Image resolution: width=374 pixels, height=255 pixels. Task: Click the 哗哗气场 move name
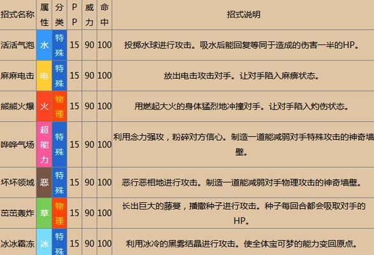(18, 144)
